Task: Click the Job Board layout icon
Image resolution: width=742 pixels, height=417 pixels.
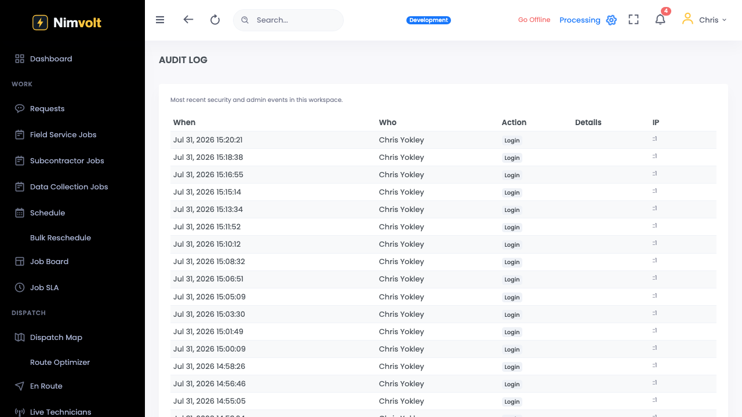Action: click(x=20, y=261)
